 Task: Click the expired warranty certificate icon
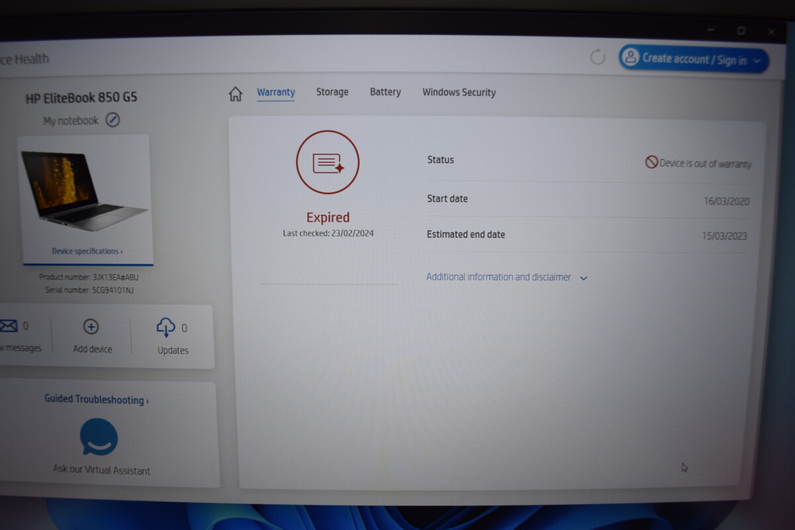[327, 162]
